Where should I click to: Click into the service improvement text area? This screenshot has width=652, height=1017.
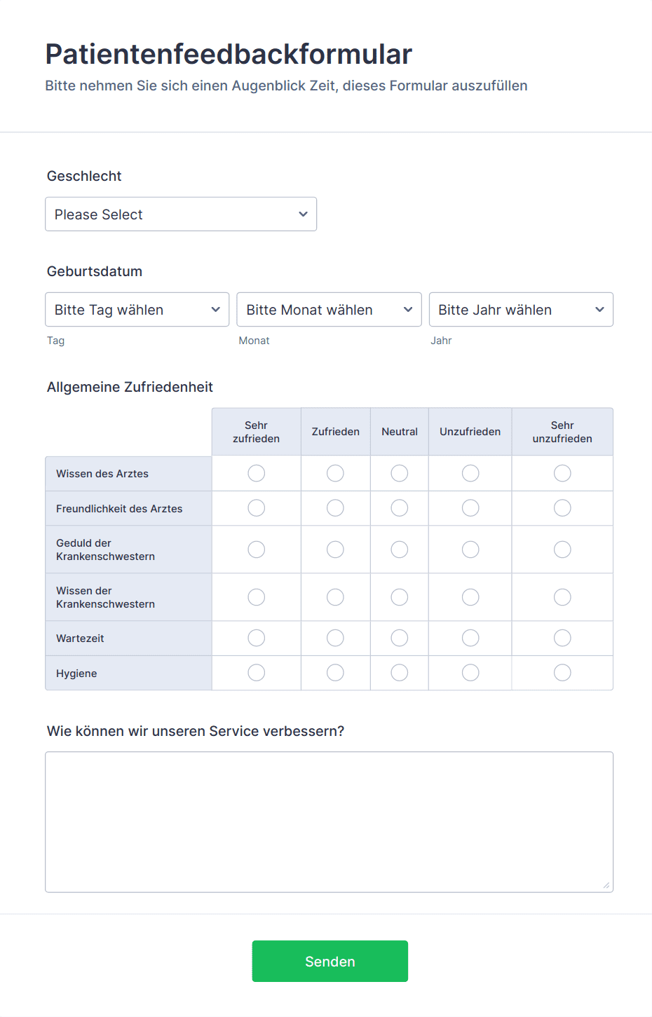329,820
